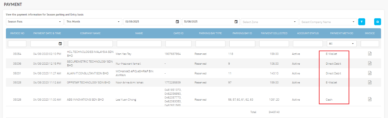The image size is (388, 118).
Task: Click name Noor Arina Aimi Ishak
Action: [x=130, y=83]
